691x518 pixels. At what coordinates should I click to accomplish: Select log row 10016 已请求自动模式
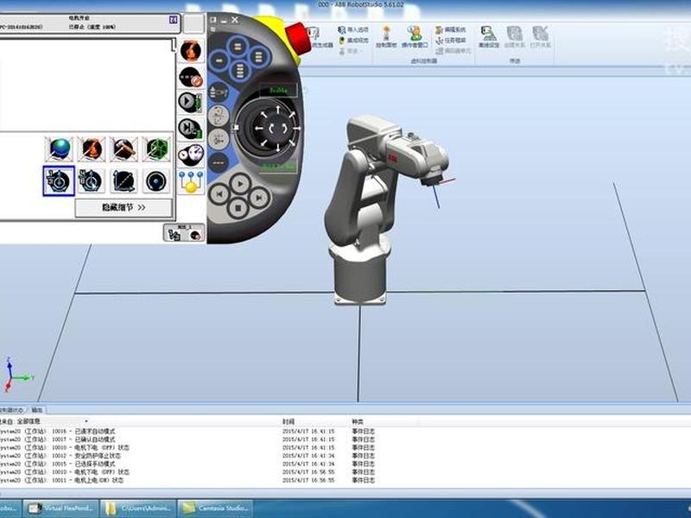[x=189, y=431]
